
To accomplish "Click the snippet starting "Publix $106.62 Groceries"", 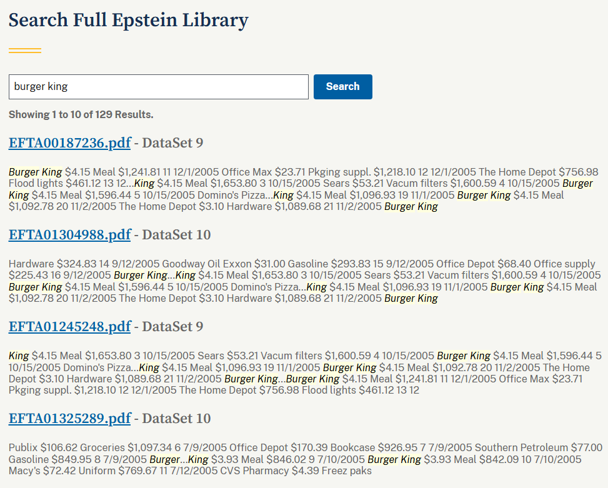I will 306,459.
